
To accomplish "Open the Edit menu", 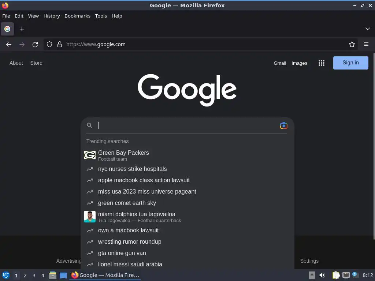I will tap(19, 16).
